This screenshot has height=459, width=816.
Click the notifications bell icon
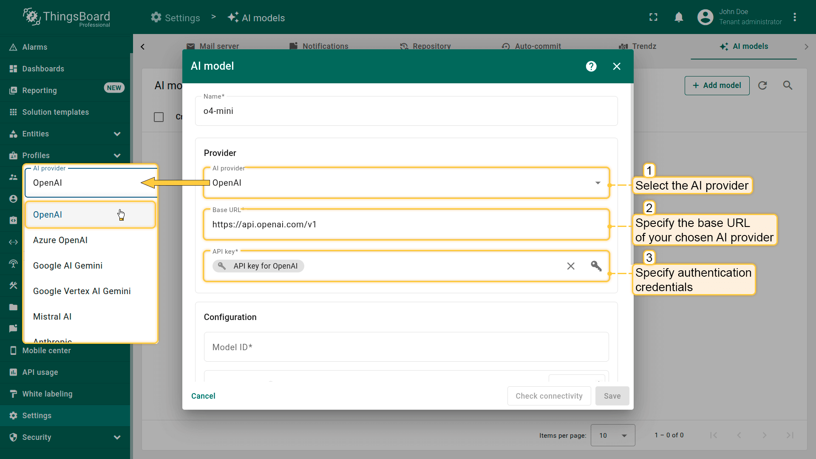(679, 17)
